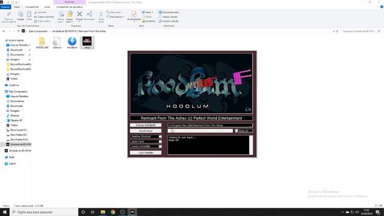The width and height of the screenshot is (384, 216).
Task: Switch to the Exibir tab
Action: pos(47,7)
